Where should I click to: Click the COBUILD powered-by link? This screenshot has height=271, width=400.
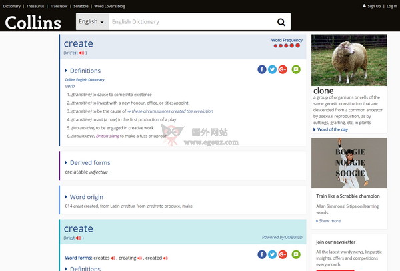[293, 238]
